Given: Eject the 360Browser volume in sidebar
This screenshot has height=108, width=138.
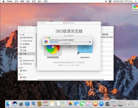Looking at the screenshot, I should click(x=34, y=64).
